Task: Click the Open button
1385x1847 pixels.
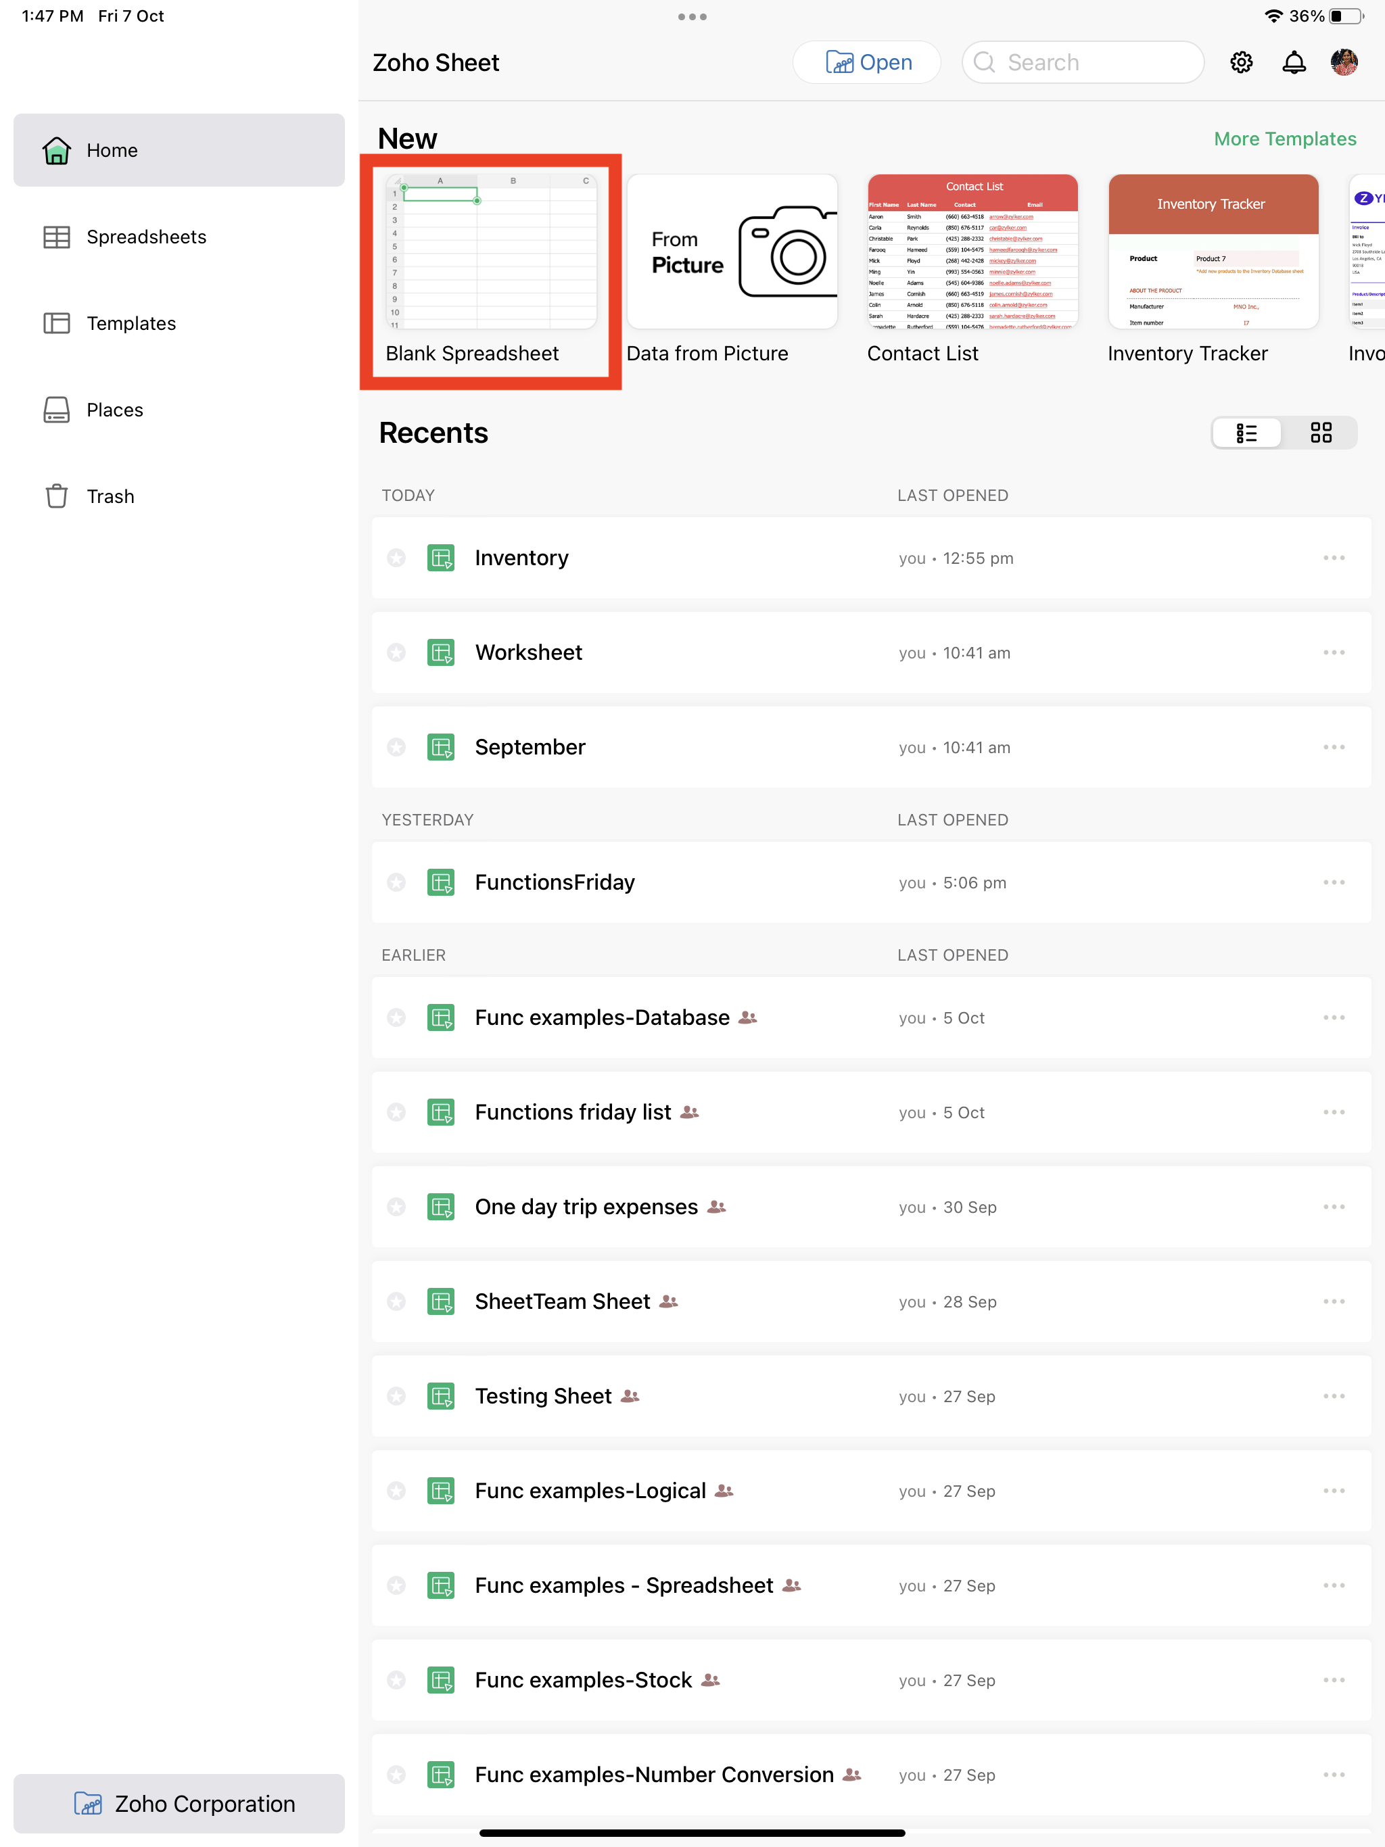Action: 867,63
